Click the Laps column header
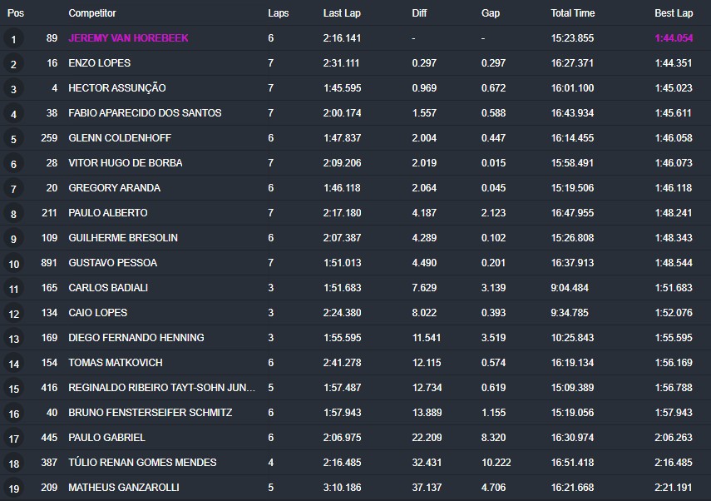 (279, 13)
